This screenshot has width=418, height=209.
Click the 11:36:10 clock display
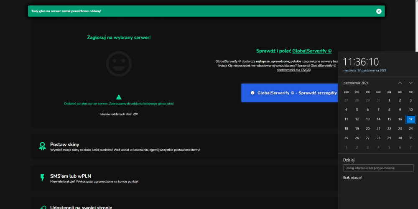361,62
